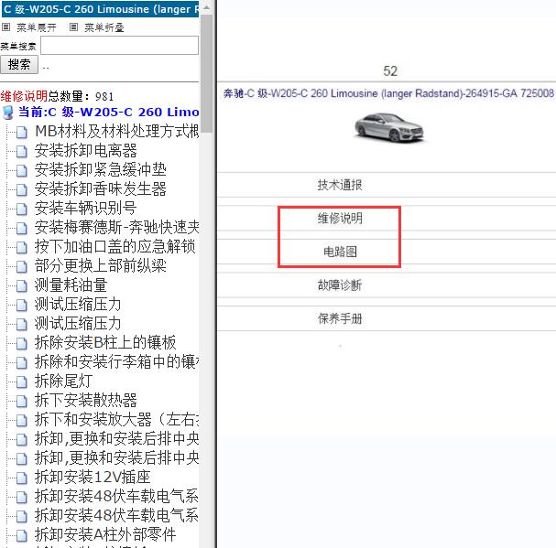
Task: Open the 电路图 wiring diagrams section
Action: click(340, 252)
